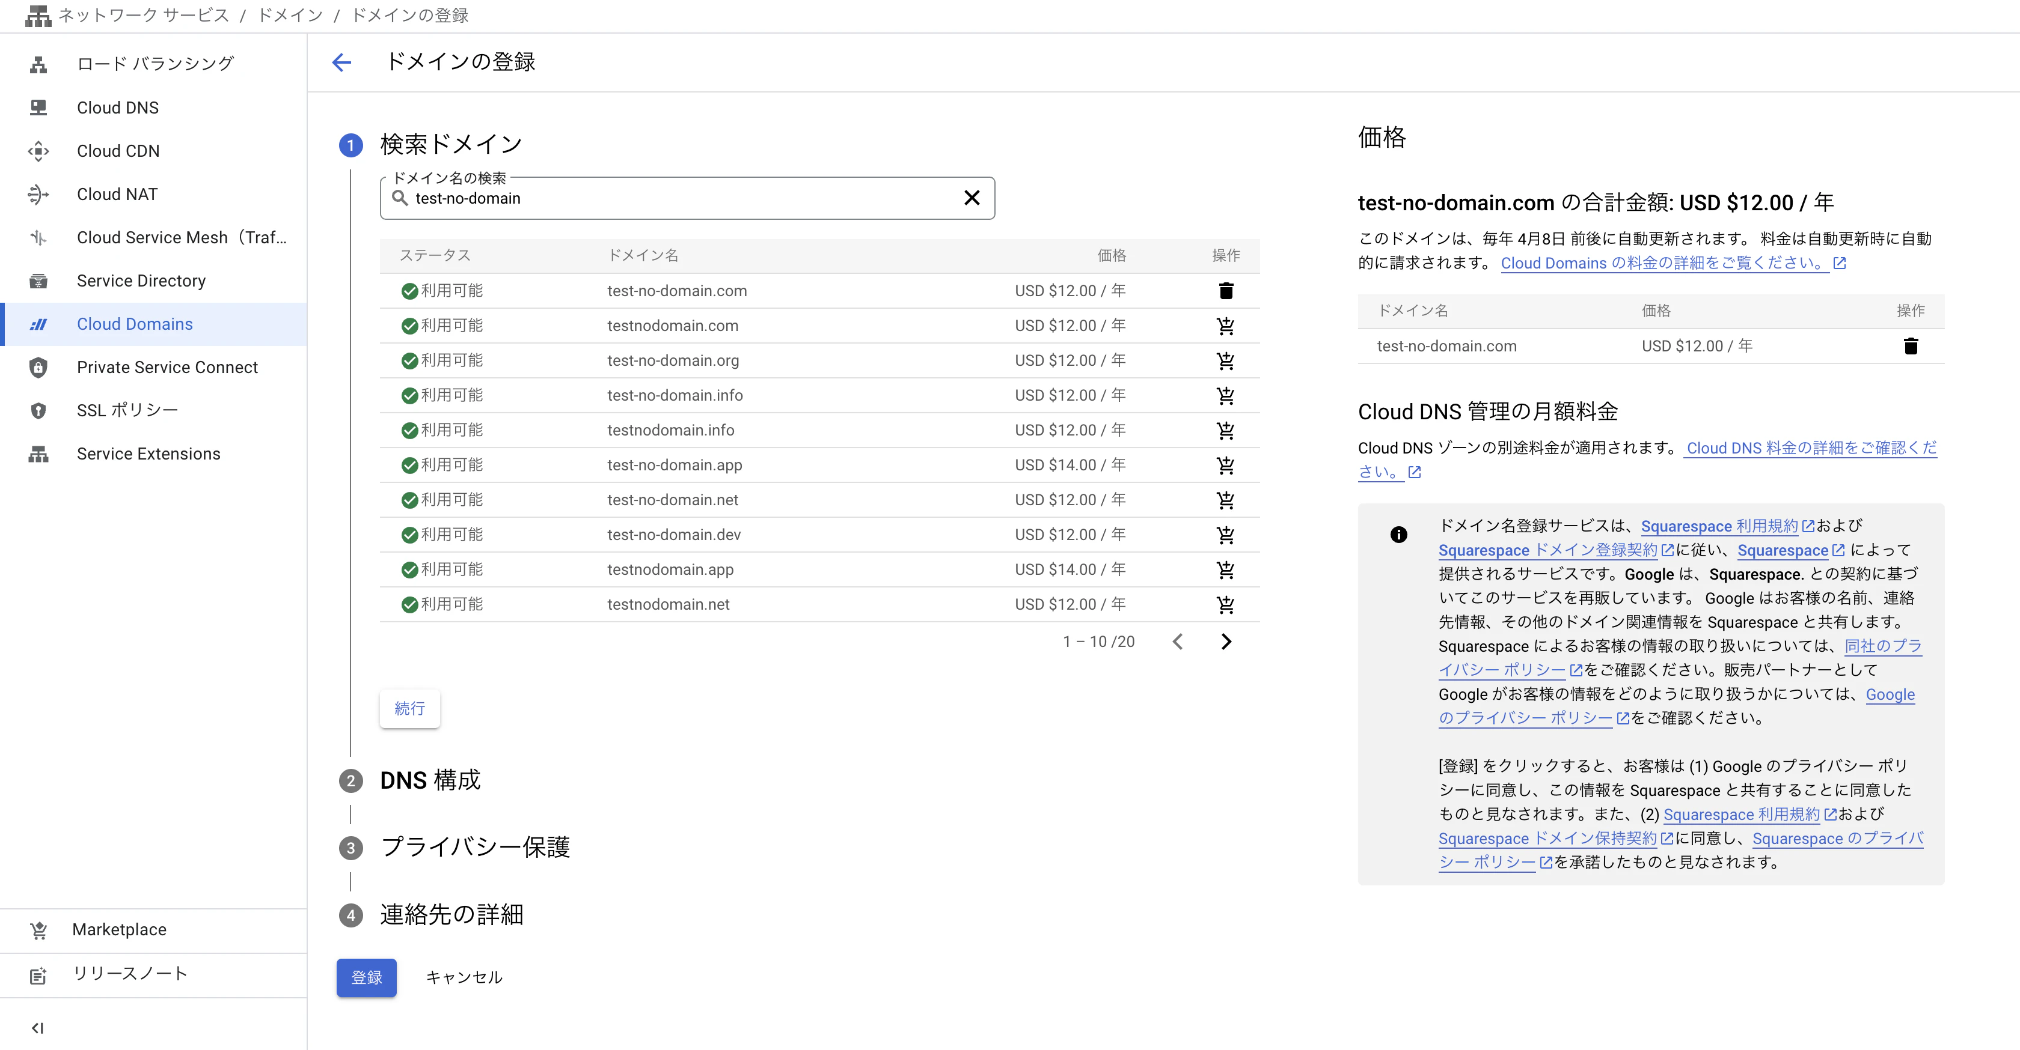This screenshot has width=2020, height=1050.
Task: Click the Service Directory sidebar icon
Action: click(x=38, y=281)
